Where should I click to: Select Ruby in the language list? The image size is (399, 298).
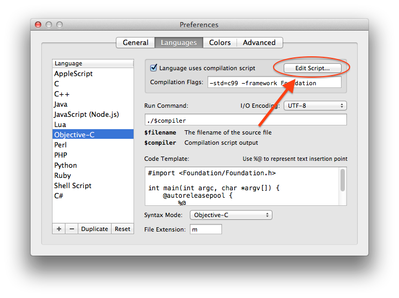(93, 175)
